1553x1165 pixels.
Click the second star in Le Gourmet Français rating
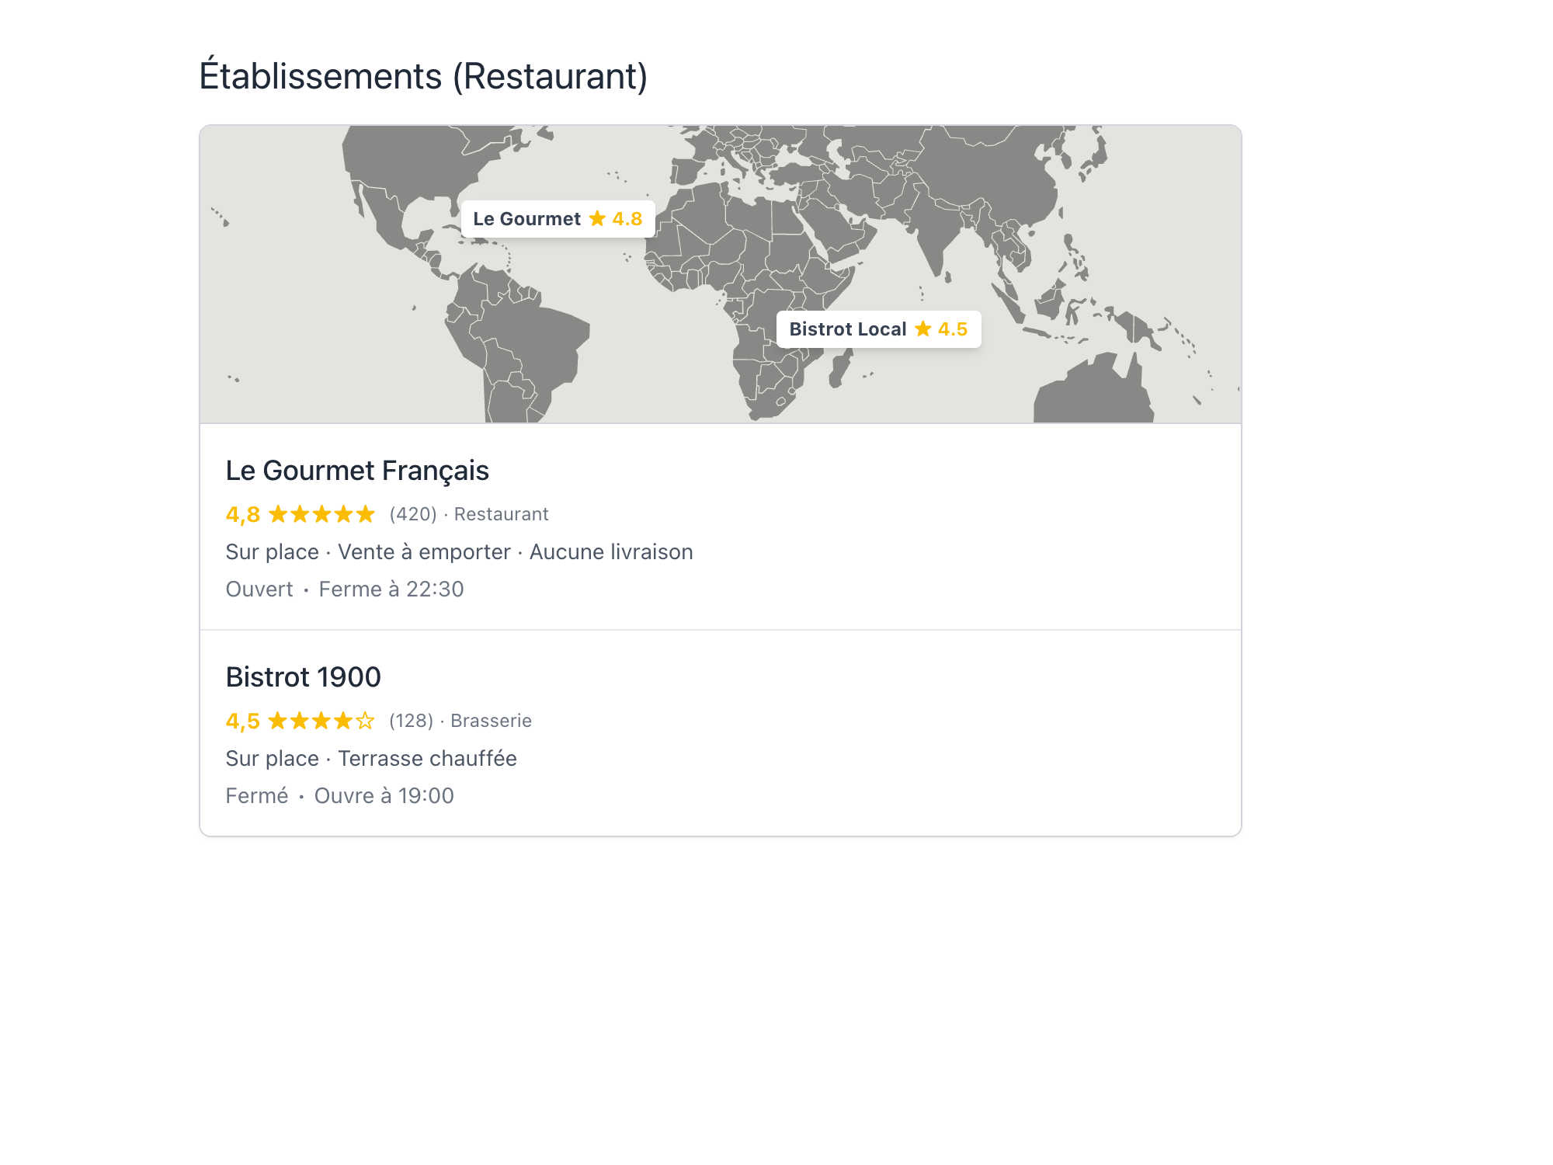pyautogui.click(x=298, y=513)
